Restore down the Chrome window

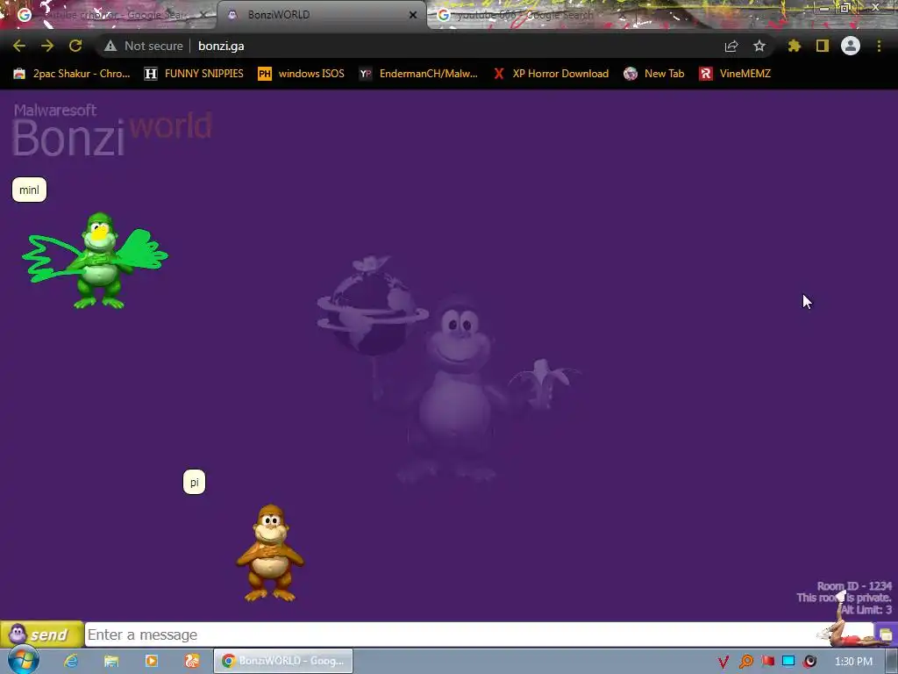click(845, 7)
